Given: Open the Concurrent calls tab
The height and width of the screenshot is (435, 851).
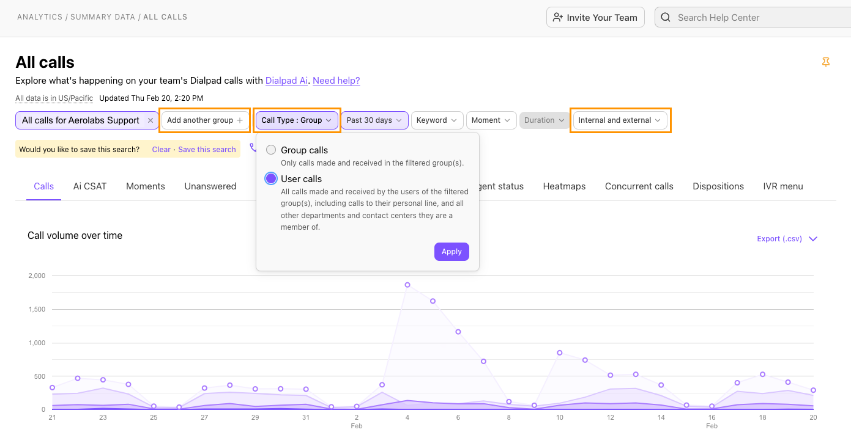Looking at the screenshot, I should (x=639, y=186).
